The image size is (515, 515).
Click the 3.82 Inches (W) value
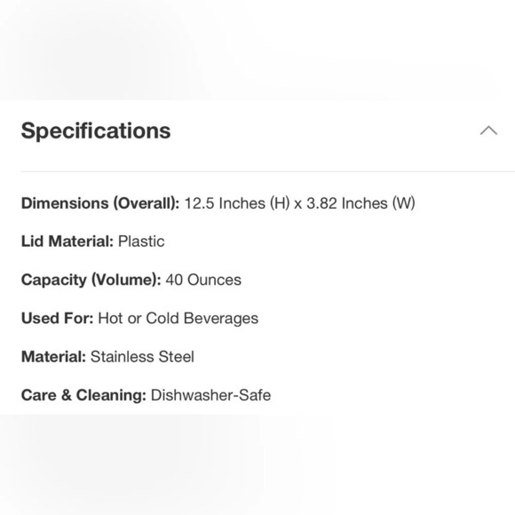point(360,203)
